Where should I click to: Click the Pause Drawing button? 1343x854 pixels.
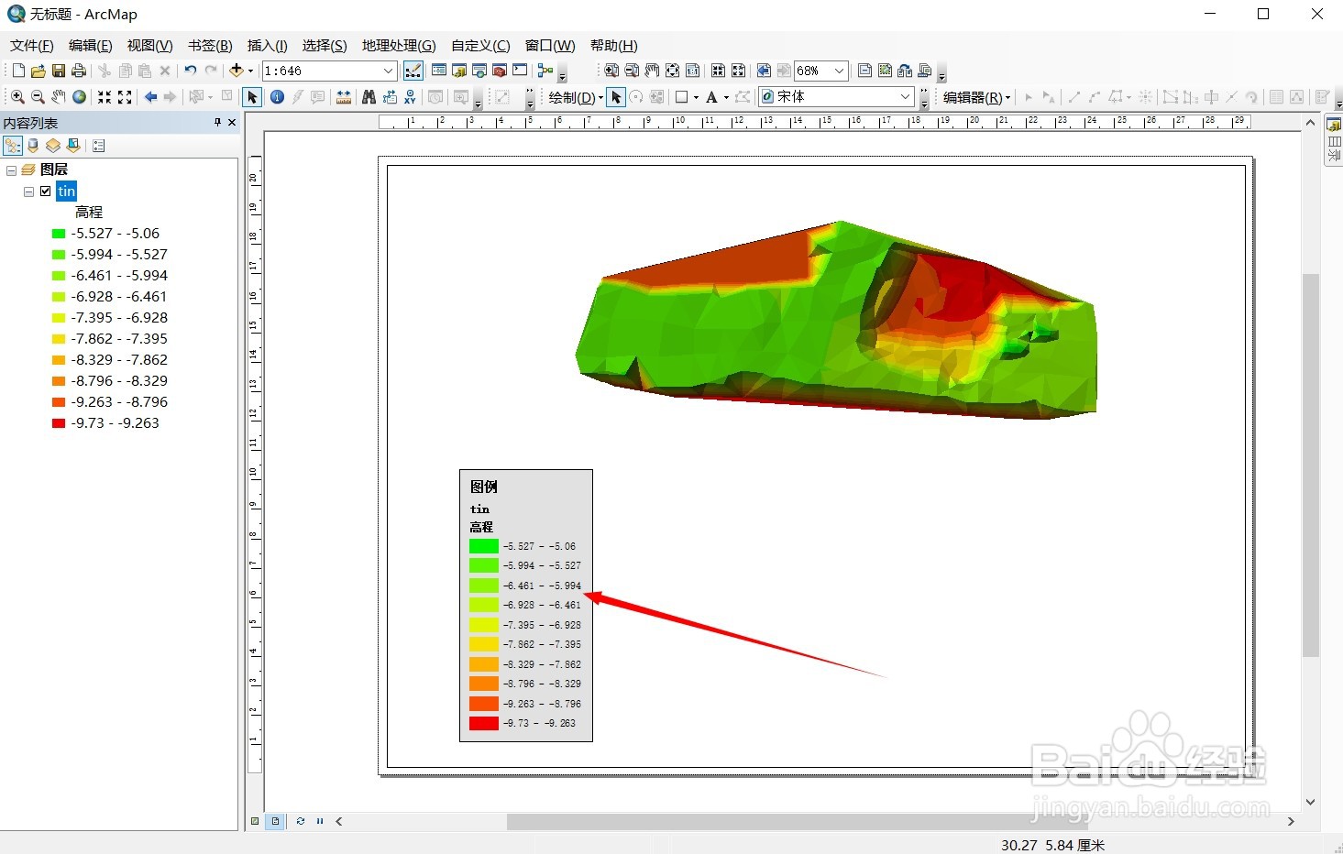coord(320,821)
